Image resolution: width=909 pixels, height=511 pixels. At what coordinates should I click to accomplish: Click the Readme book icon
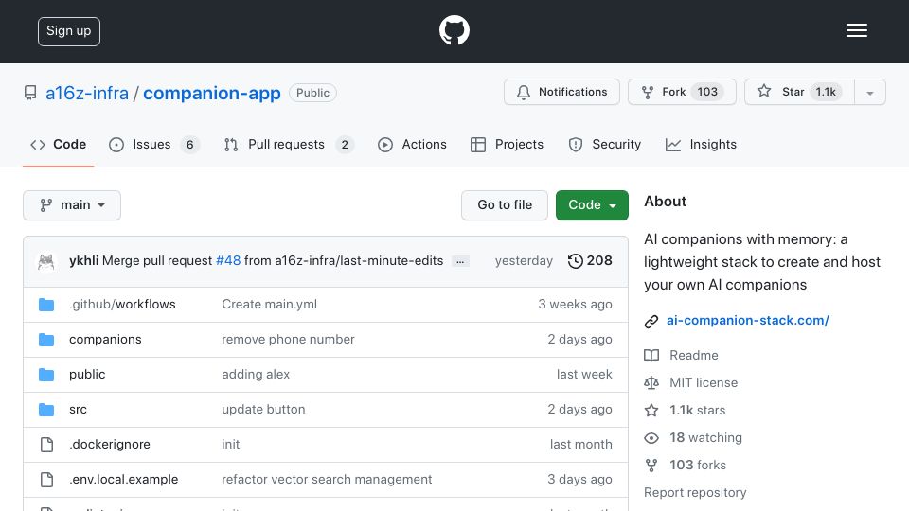point(651,355)
